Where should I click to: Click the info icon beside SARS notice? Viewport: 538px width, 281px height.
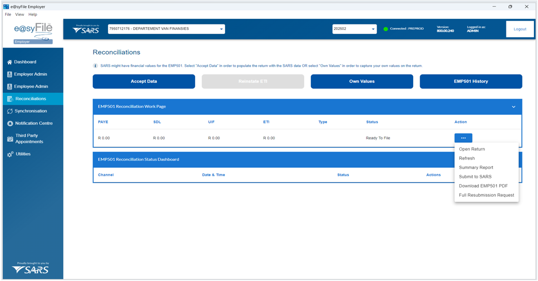95,66
